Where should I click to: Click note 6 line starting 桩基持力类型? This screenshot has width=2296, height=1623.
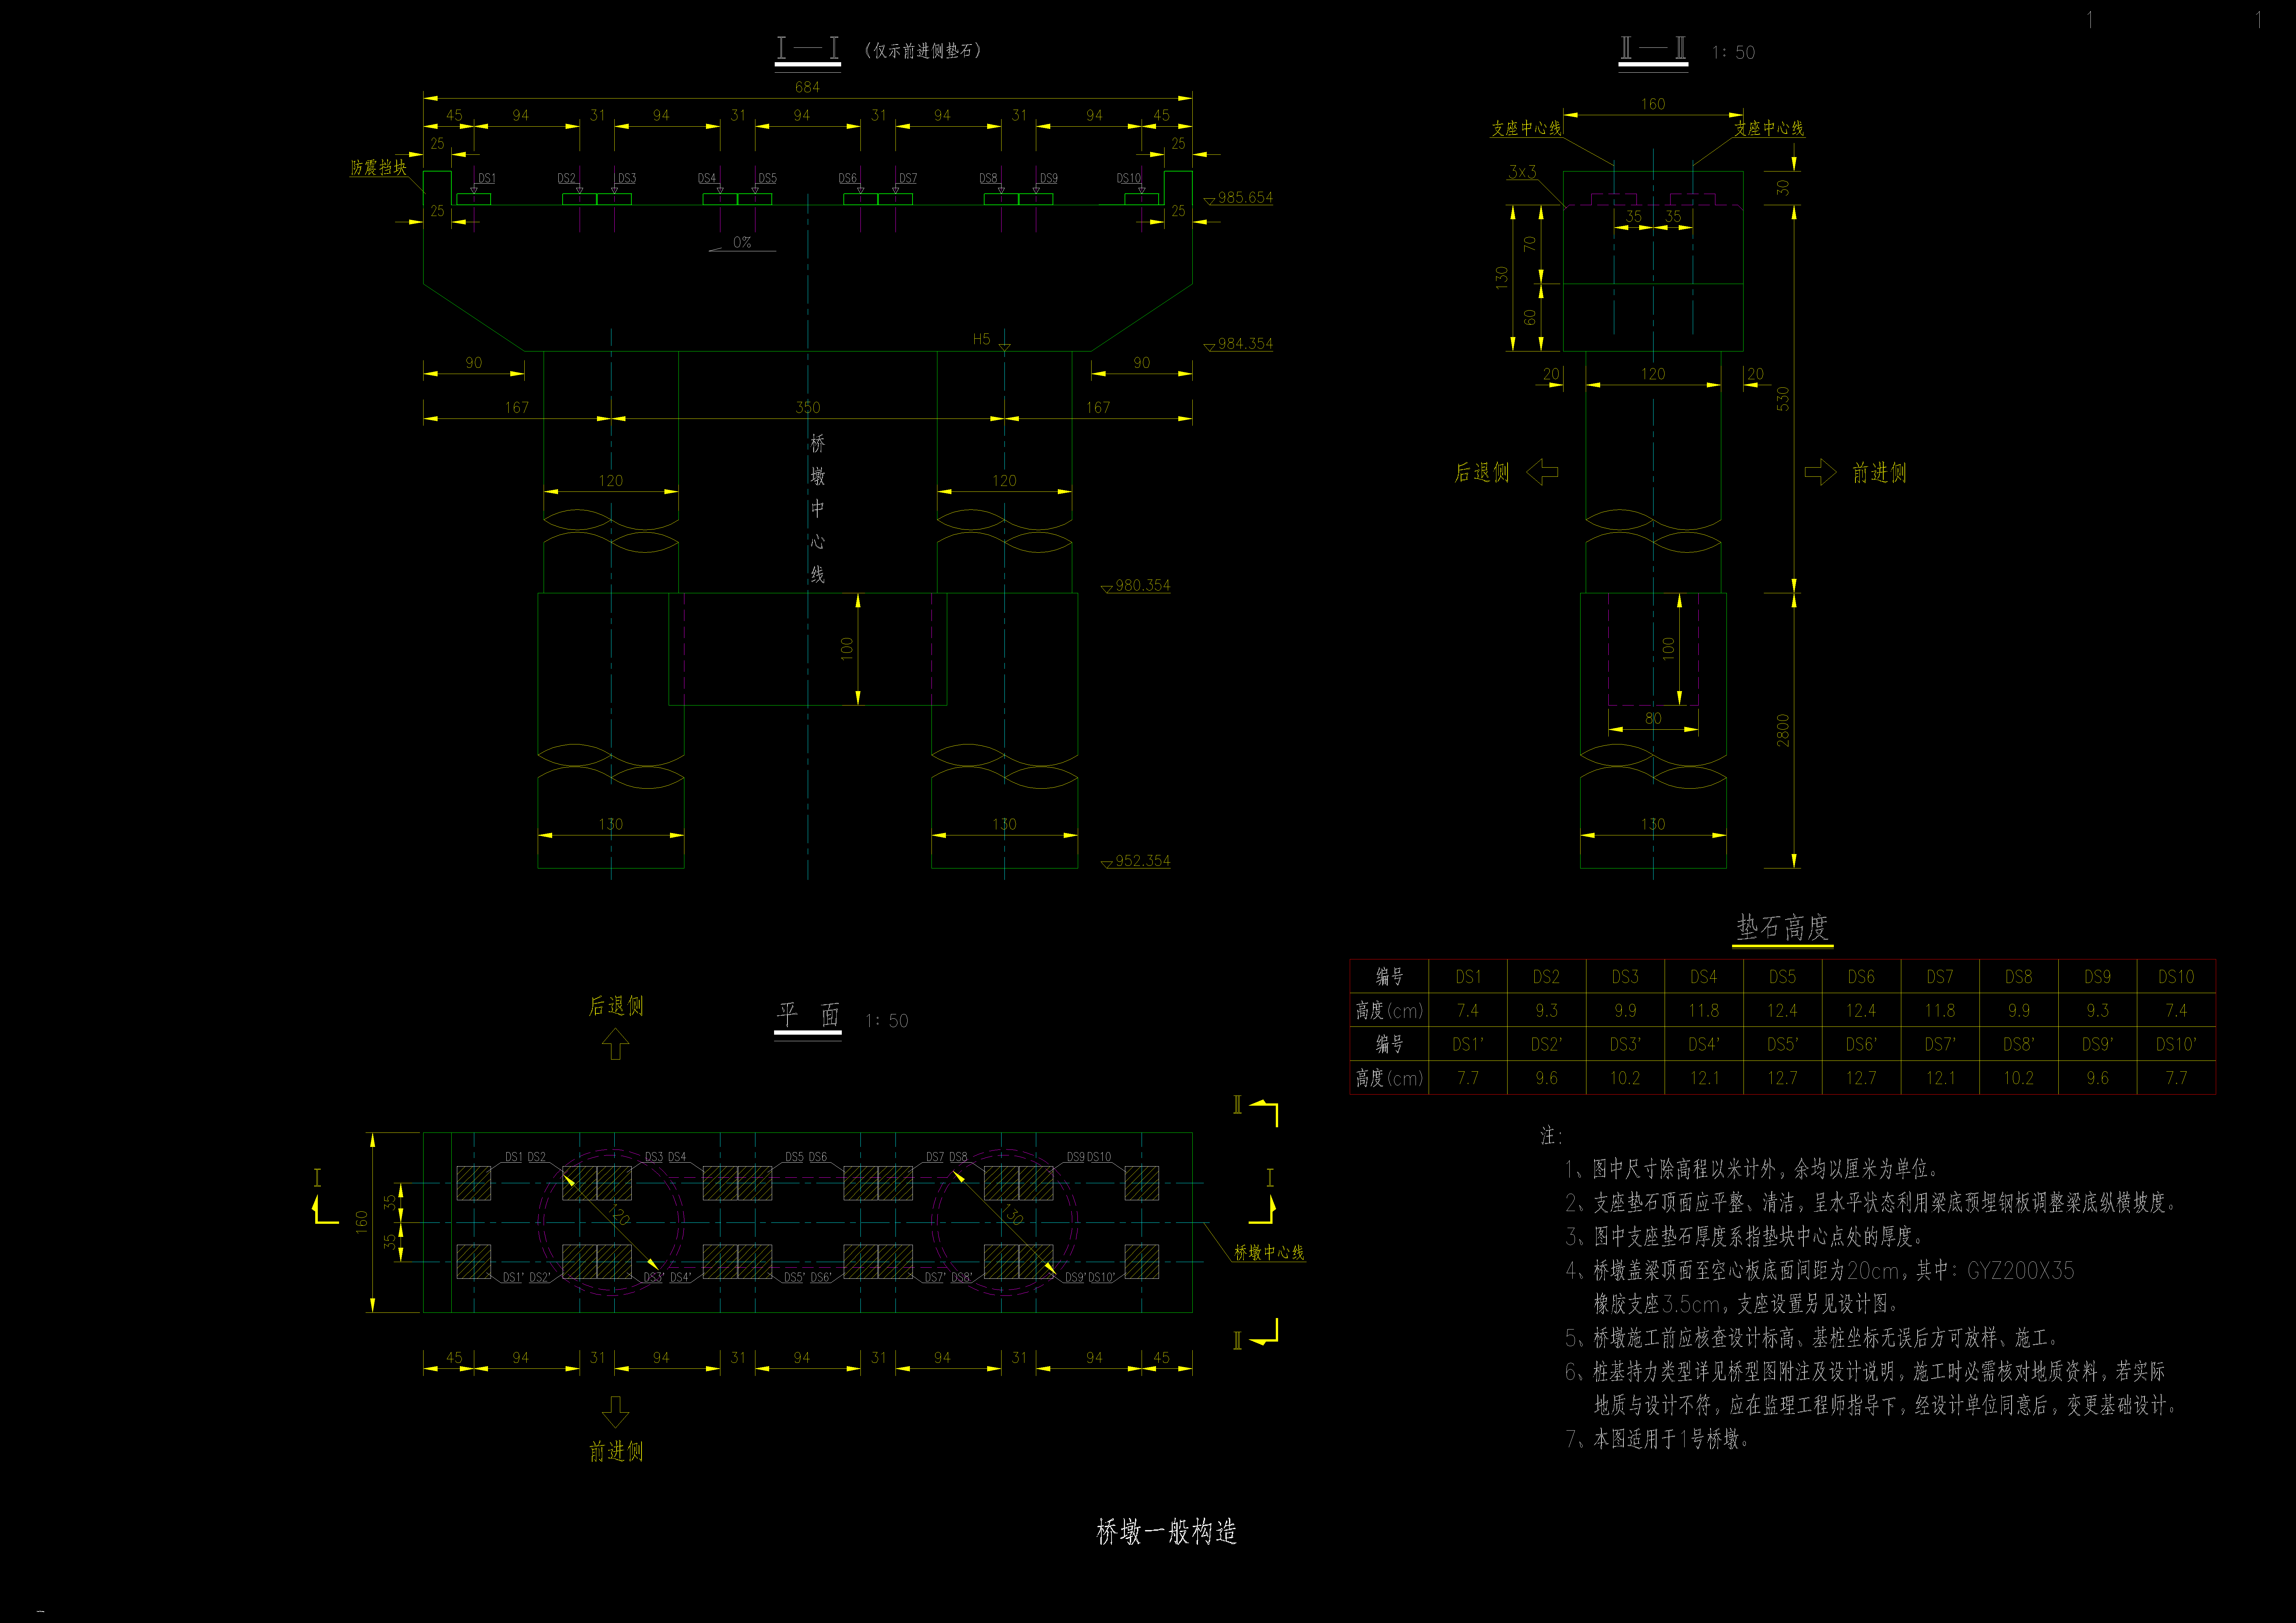(x=1865, y=1371)
